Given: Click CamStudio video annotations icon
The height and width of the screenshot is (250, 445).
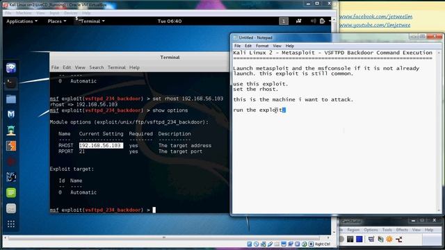Looking at the screenshot, I should (x=380, y=239).
